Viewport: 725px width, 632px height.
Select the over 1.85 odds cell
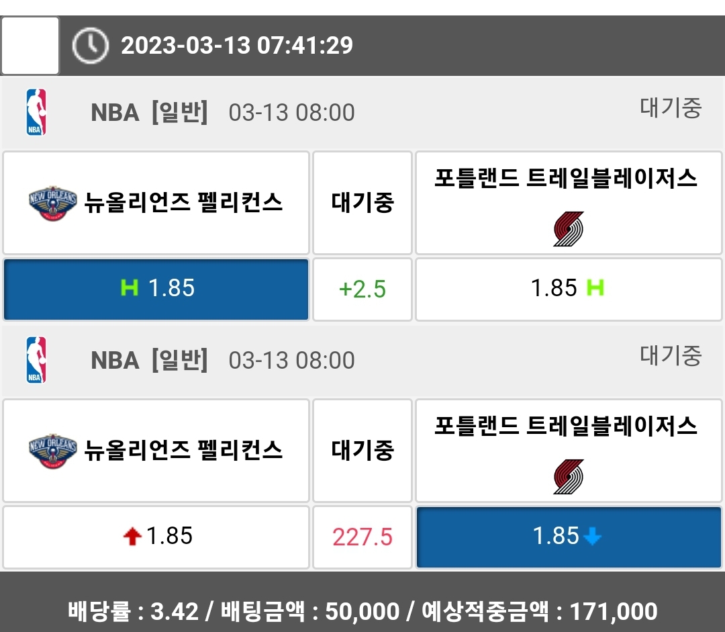(156, 537)
